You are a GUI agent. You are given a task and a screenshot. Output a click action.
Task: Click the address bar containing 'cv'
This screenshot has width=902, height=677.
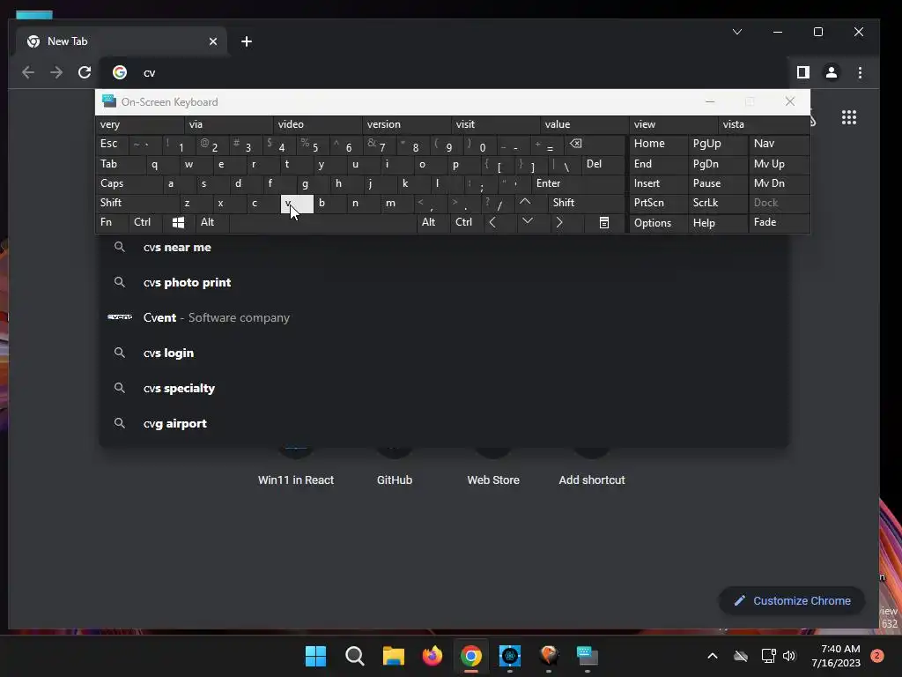443,72
